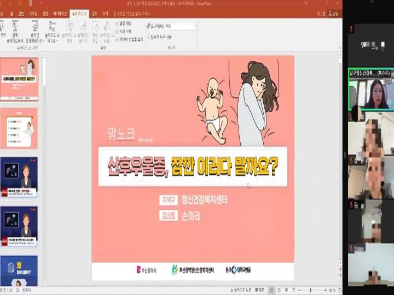Open the Slide Show ribbon tab
The height and width of the screenshot is (295, 394).
pyautogui.click(x=78, y=12)
